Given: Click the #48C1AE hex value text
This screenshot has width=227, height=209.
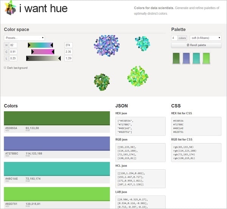Looking at the screenshot, I should 12,179.
